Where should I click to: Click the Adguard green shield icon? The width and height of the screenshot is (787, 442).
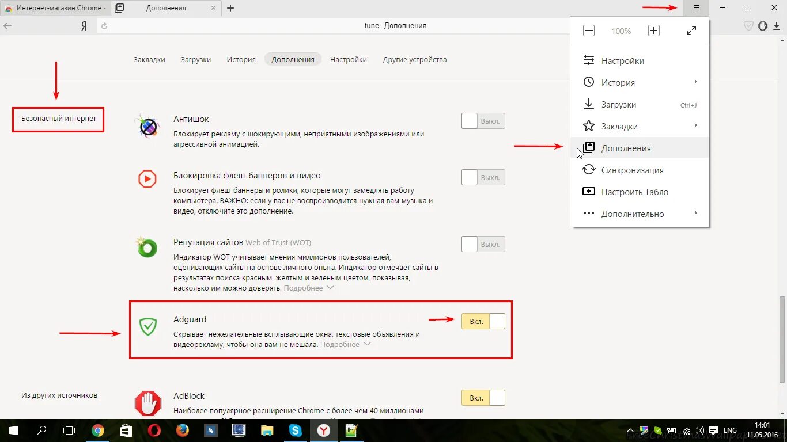pyautogui.click(x=148, y=327)
